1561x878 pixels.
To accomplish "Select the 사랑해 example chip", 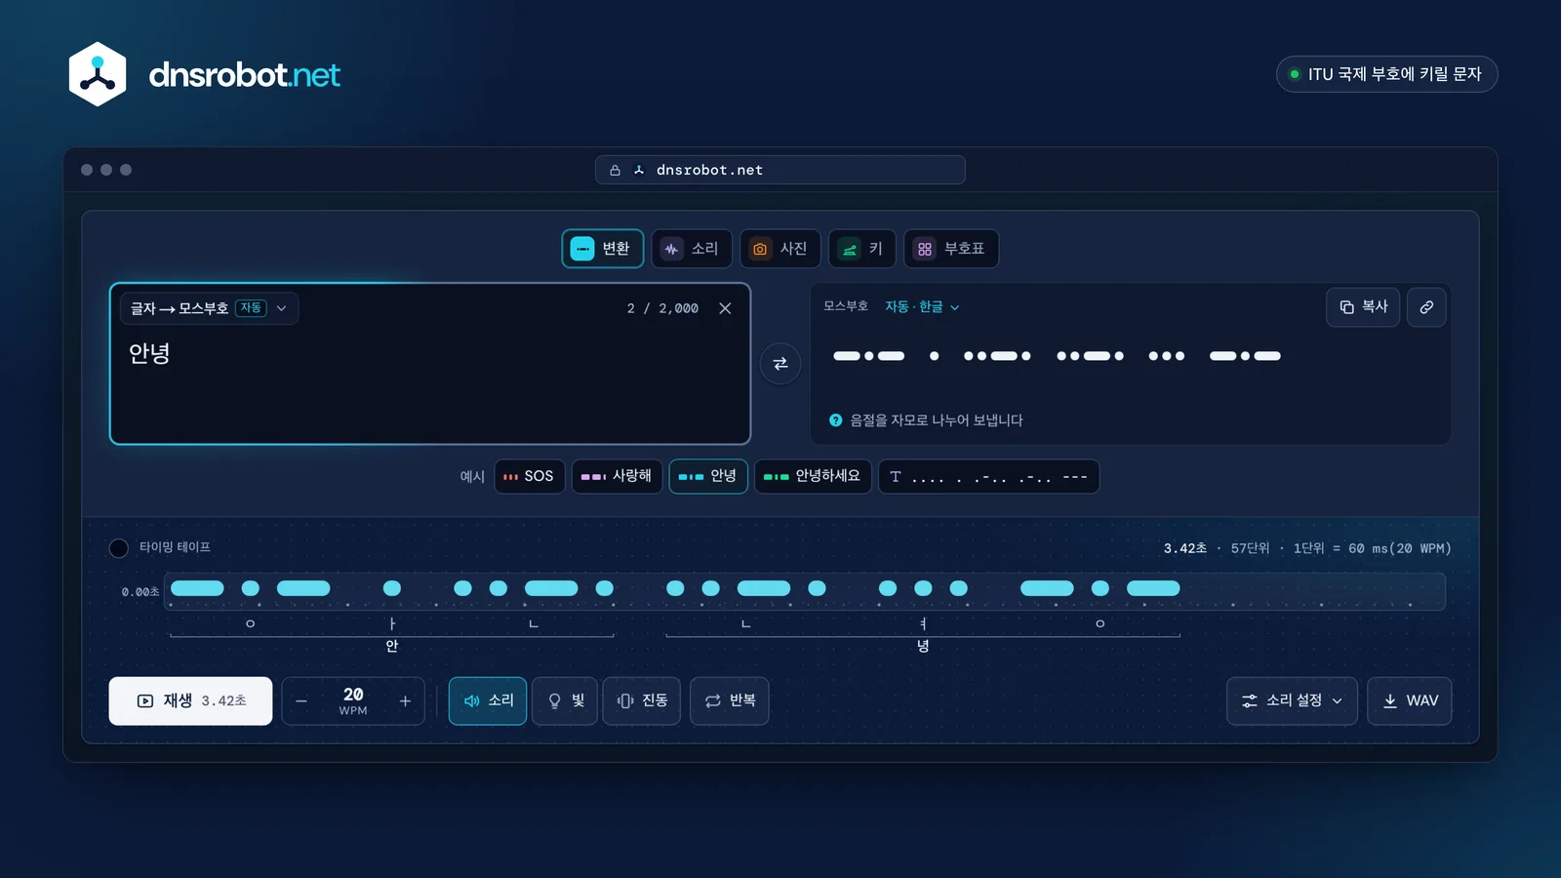I will 617,476.
